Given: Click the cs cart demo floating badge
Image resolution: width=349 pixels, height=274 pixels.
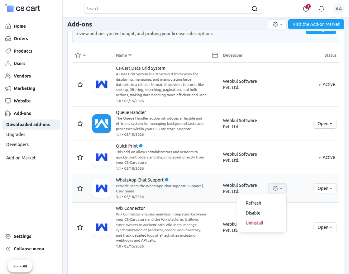Looking at the screenshot, I should (20, 266).
